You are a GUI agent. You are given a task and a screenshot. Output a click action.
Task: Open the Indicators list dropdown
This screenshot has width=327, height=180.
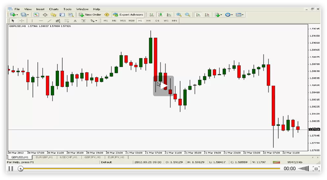pyautogui.click(x=218, y=15)
